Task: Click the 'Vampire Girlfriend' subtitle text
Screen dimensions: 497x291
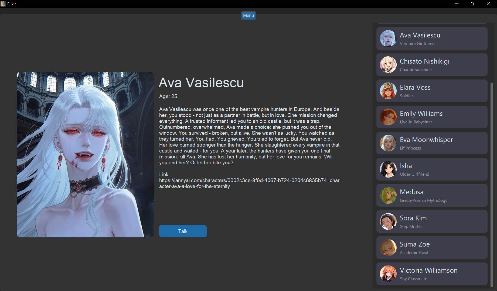Action: coord(417,43)
